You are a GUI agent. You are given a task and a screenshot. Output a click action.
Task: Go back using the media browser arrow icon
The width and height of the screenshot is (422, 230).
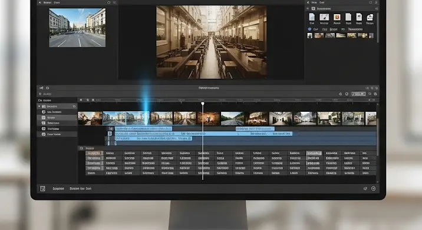click(x=308, y=2)
